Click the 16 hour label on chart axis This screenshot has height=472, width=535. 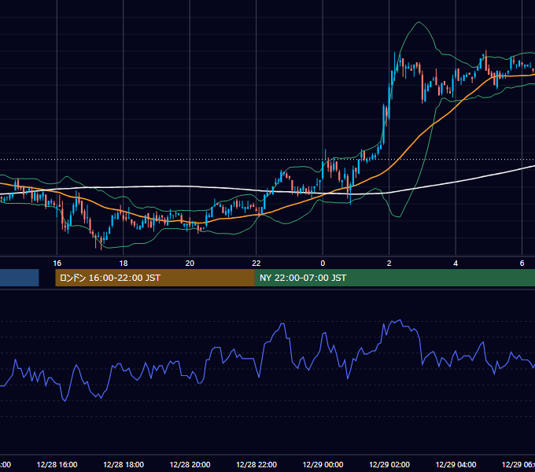click(57, 264)
